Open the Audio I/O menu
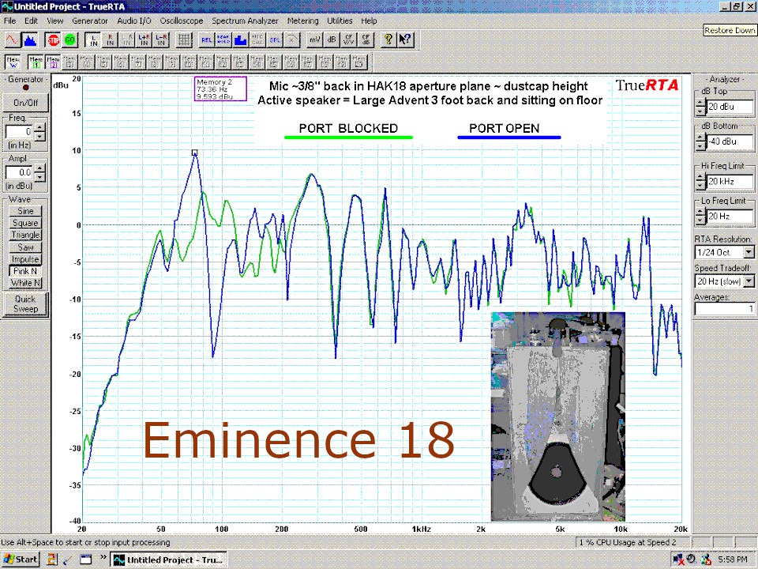Viewport: 758px width, 569px height. click(134, 21)
